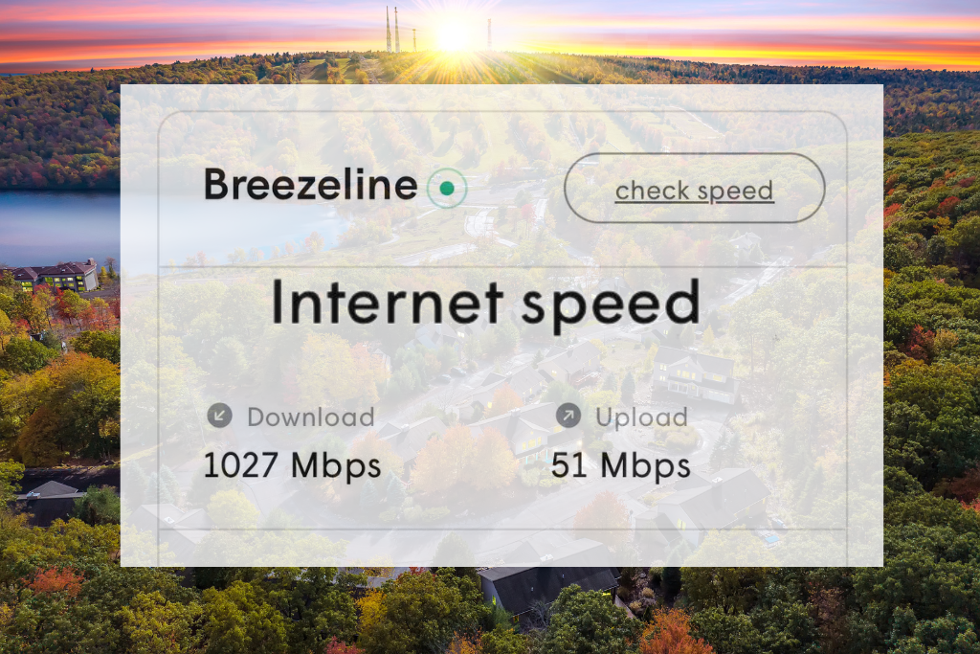Click the 51 Mbps upload value
980x654 pixels.
coord(620,465)
